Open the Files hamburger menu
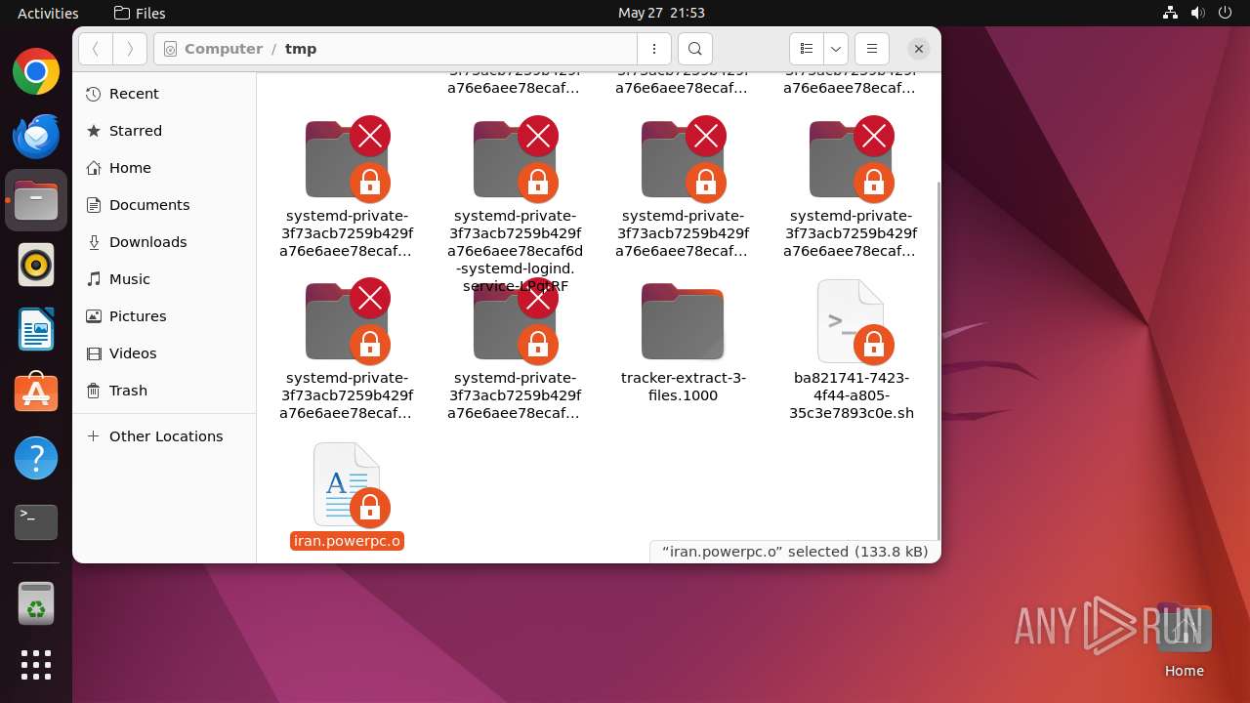Screen dimensions: 1250x703 [x=872, y=49]
